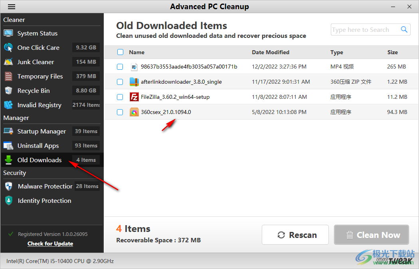Sort by the Size column header

click(393, 52)
